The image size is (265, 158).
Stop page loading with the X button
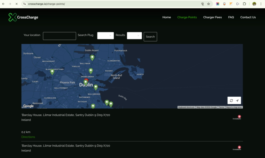pyautogui.click(x=16, y=4)
